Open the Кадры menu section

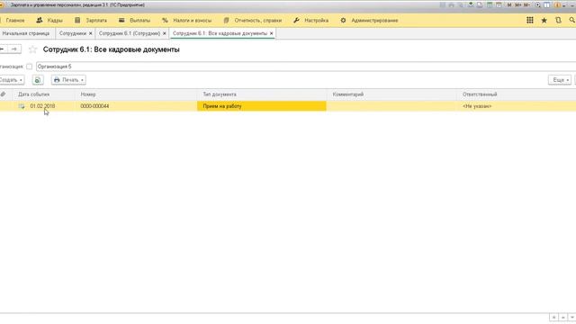click(x=49, y=20)
